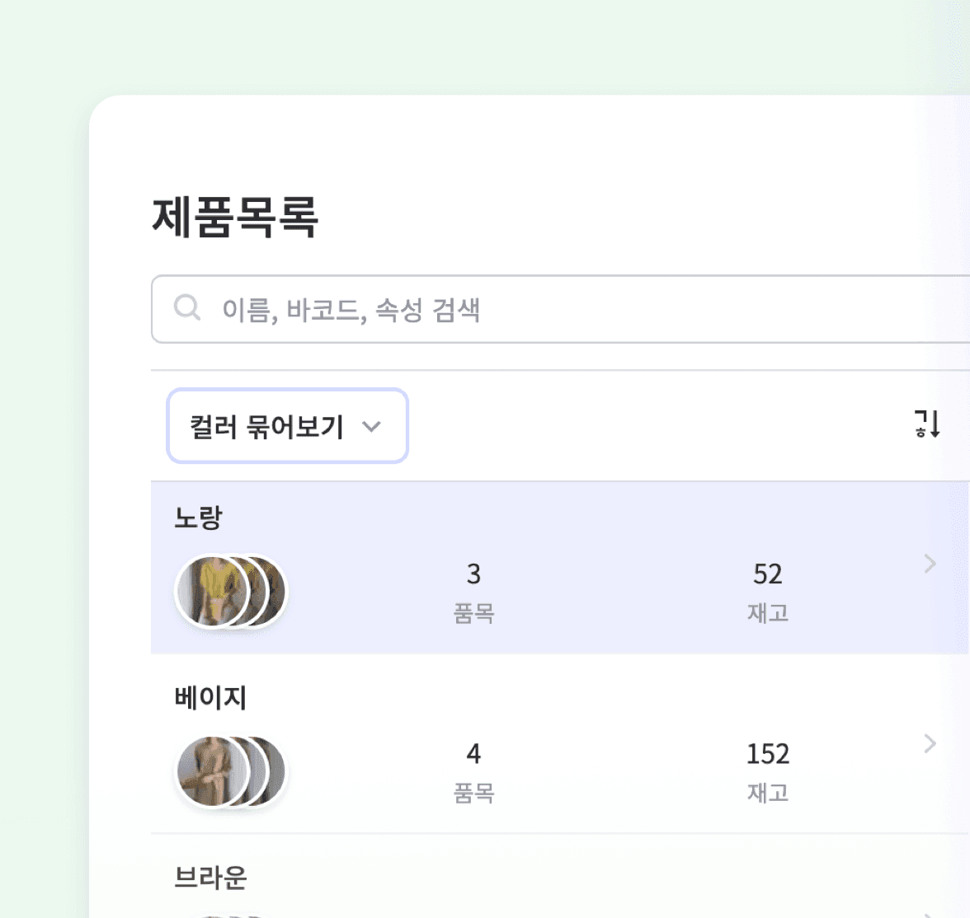Click the 노랑 item count 3 품목

(x=473, y=592)
